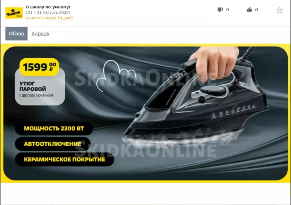Screen dimensions: 291x205
Task: Click the 'Керамическое покрытие' feature label
Action: pyautogui.click(x=64, y=159)
